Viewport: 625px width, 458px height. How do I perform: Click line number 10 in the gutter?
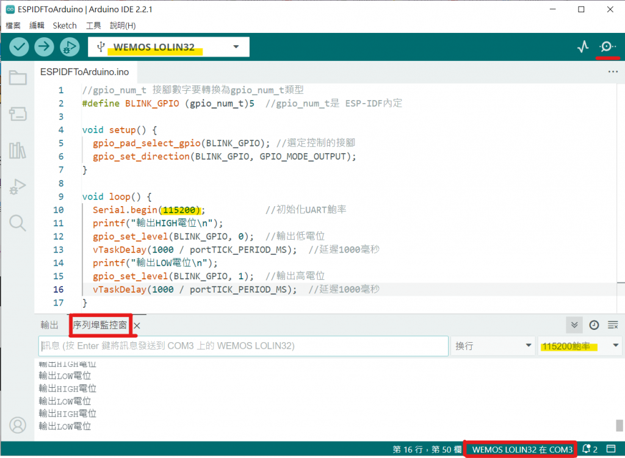58,210
